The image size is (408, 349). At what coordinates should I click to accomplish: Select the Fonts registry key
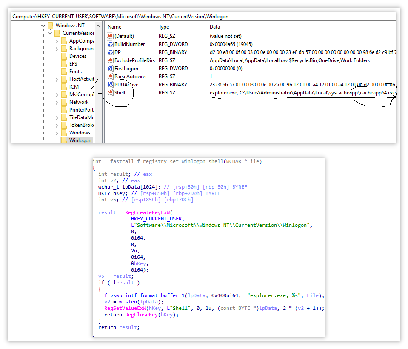coord(75,72)
